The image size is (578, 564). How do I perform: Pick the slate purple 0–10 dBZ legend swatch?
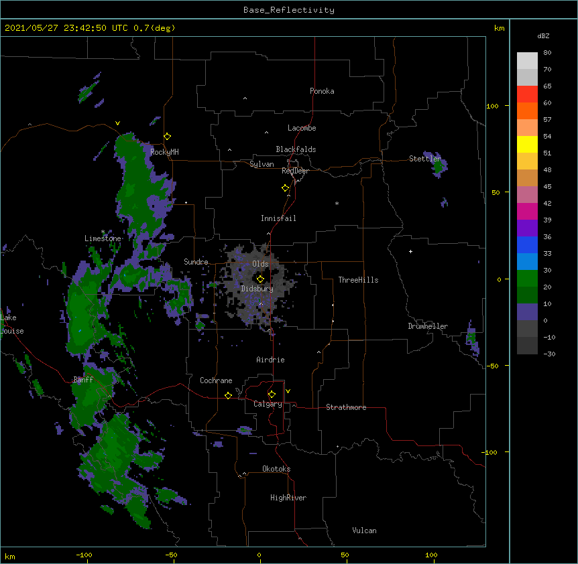(527, 312)
